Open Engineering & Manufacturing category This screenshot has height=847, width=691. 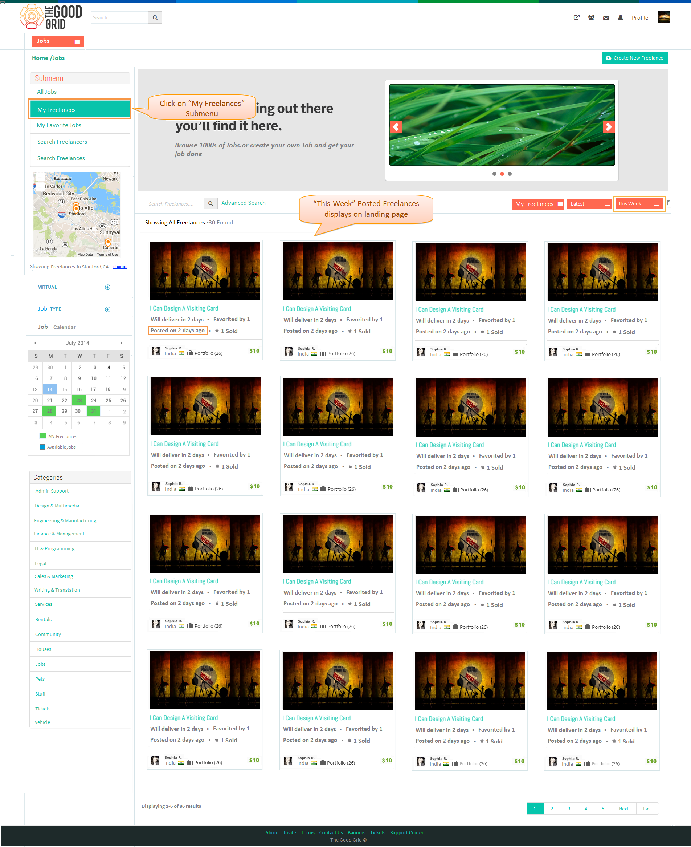click(65, 521)
